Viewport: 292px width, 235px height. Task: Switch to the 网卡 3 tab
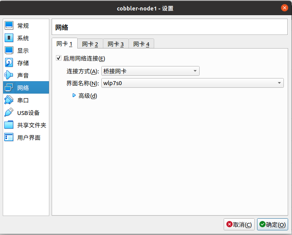115,44
